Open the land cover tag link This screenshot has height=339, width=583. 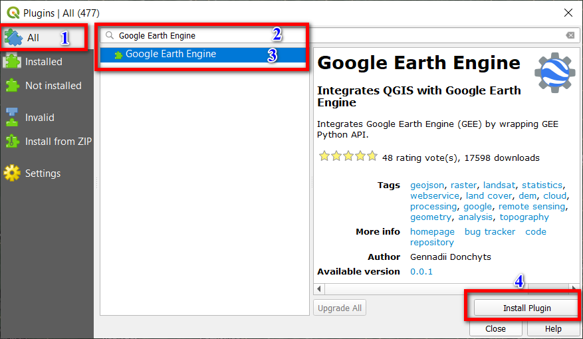[489, 196]
